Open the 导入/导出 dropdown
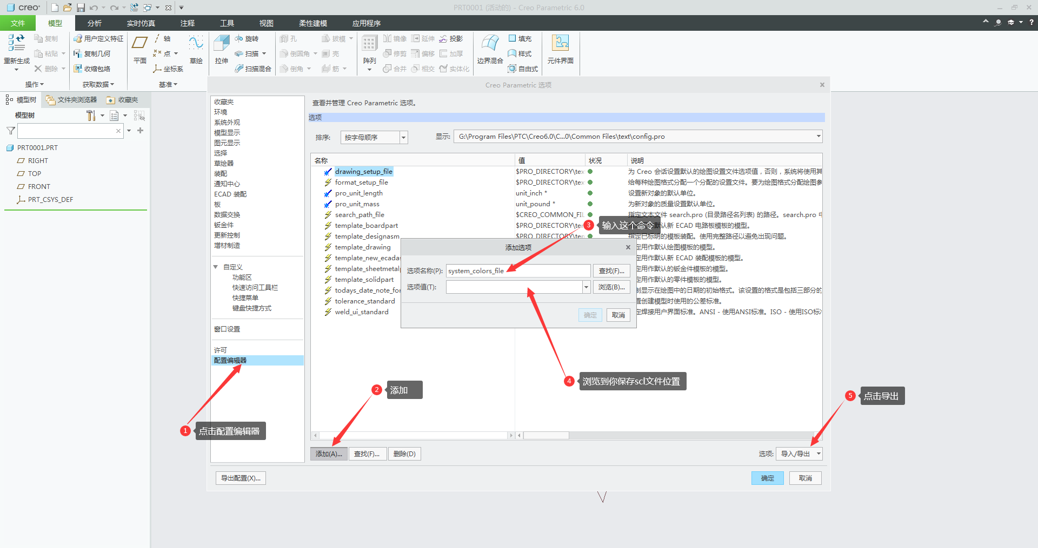Screen dimensions: 1038x548 pos(799,454)
